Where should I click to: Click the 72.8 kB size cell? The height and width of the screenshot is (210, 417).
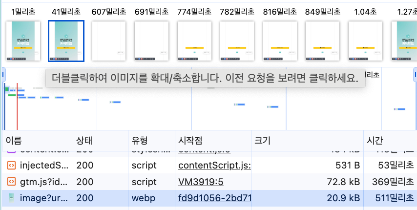[x=308, y=182]
